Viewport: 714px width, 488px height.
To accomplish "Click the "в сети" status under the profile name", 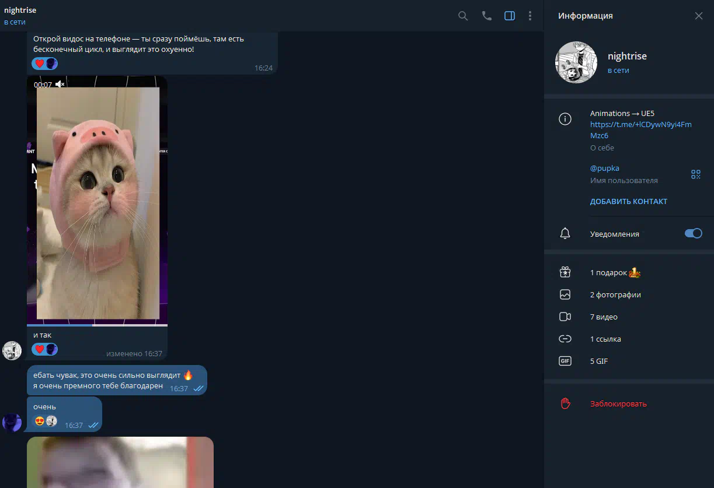I will click(x=618, y=70).
